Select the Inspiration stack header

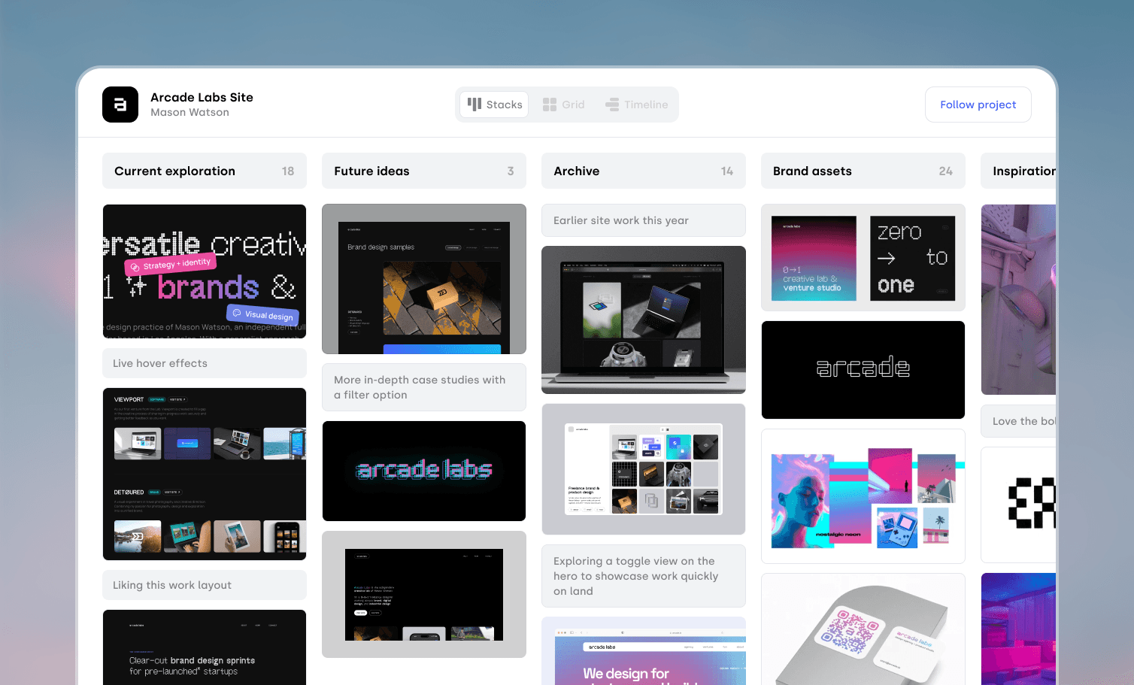click(1019, 171)
